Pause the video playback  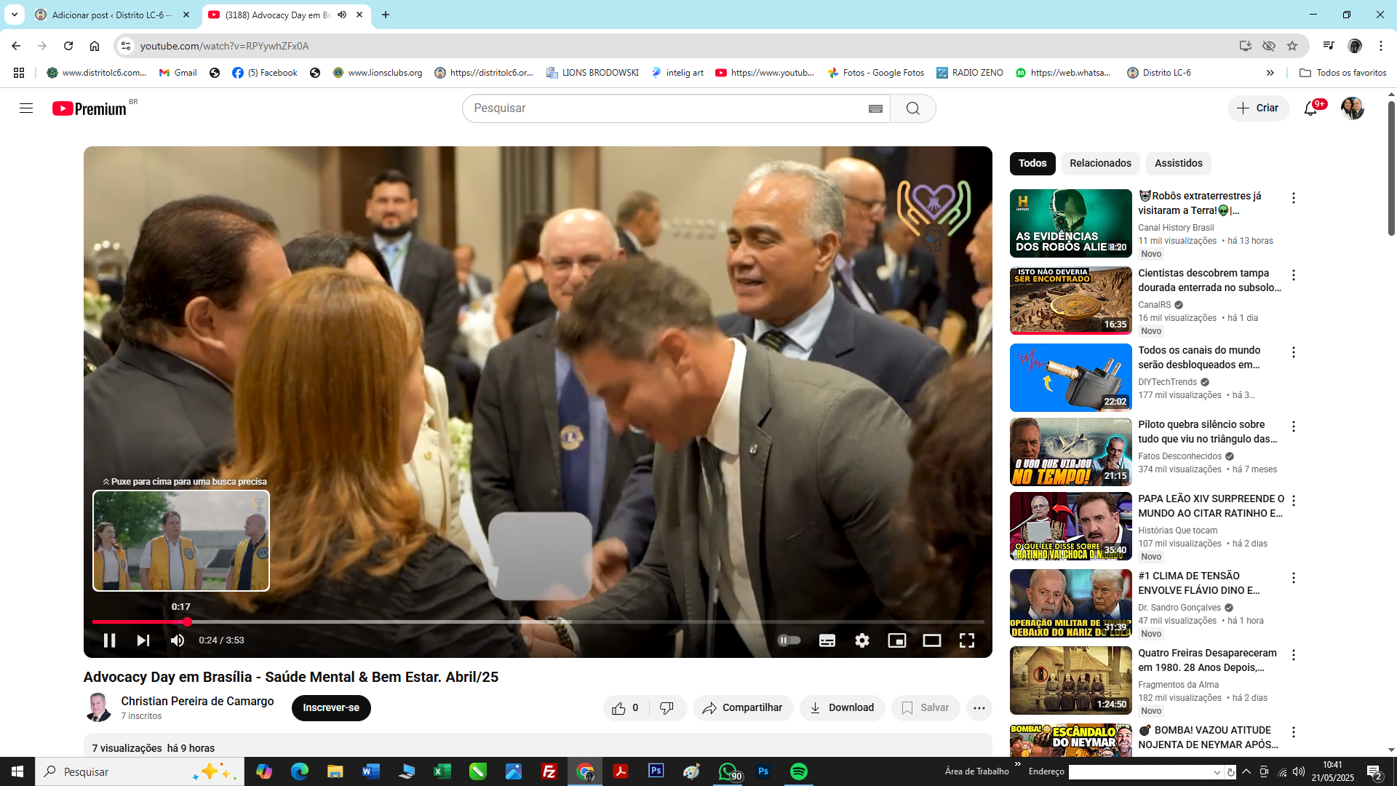coord(109,640)
